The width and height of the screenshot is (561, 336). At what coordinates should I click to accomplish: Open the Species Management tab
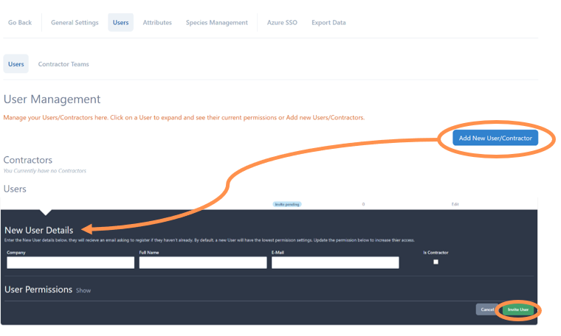(216, 23)
